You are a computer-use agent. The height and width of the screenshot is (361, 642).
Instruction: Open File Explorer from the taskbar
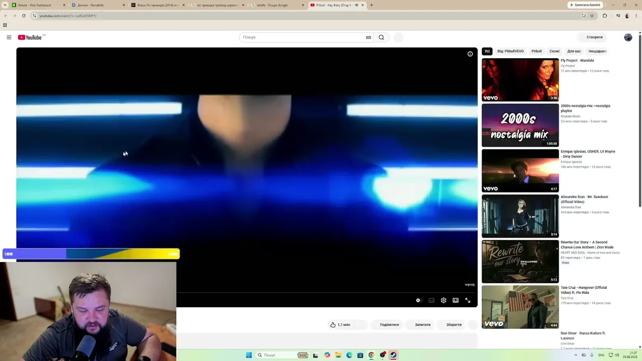[x=338, y=355]
